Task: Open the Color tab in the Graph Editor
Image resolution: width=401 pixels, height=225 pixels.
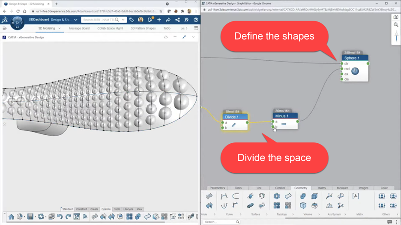Action: 384,188
